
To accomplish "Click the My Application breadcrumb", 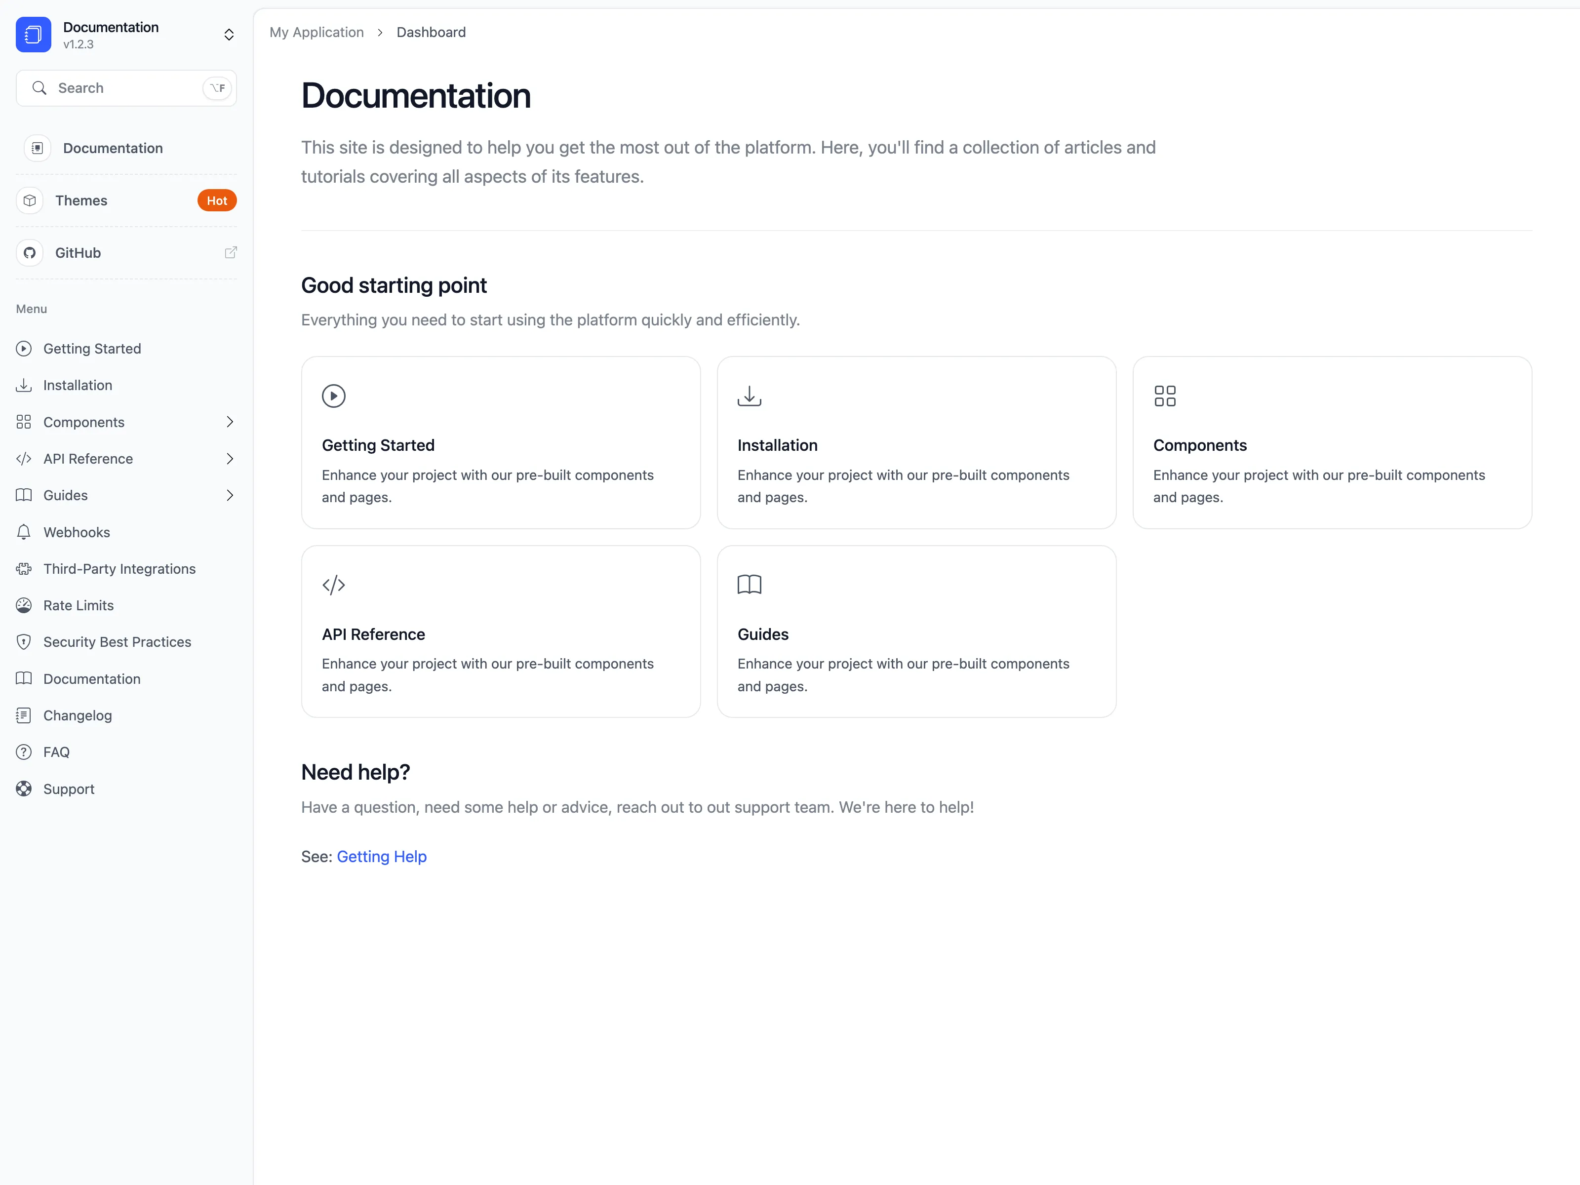I will pyautogui.click(x=316, y=32).
